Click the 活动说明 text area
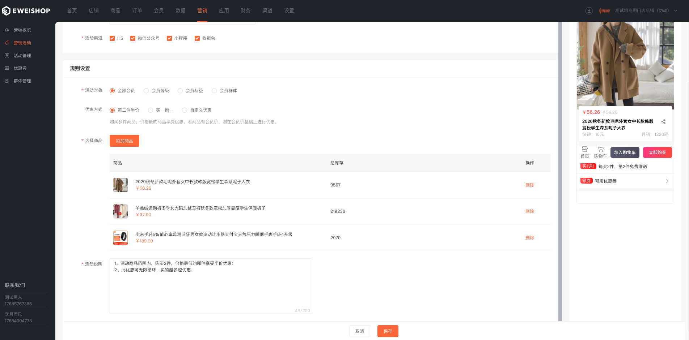 [211, 286]
